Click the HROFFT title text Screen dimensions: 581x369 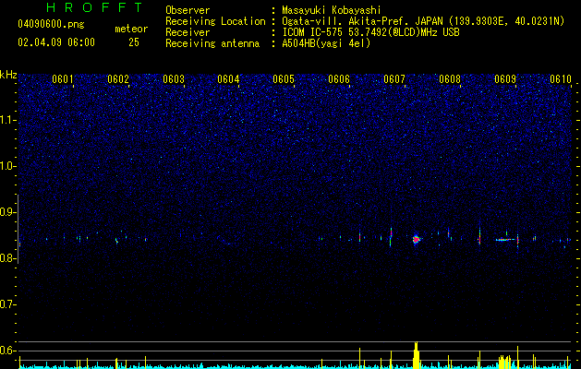coord(94,7)
